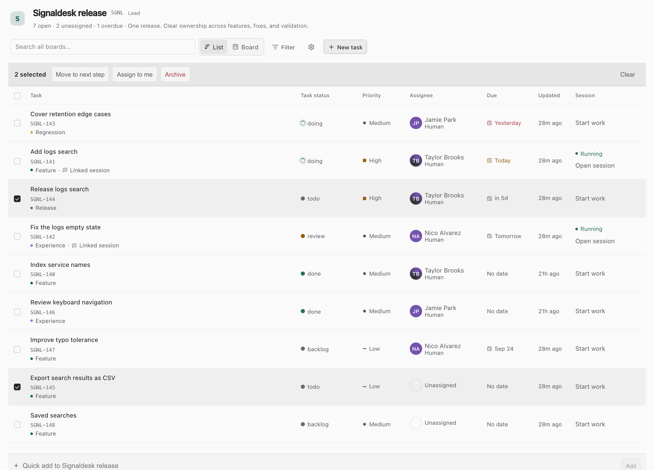
Task: Uncheck the Release logs search checkbox
Action: (17, 199)
